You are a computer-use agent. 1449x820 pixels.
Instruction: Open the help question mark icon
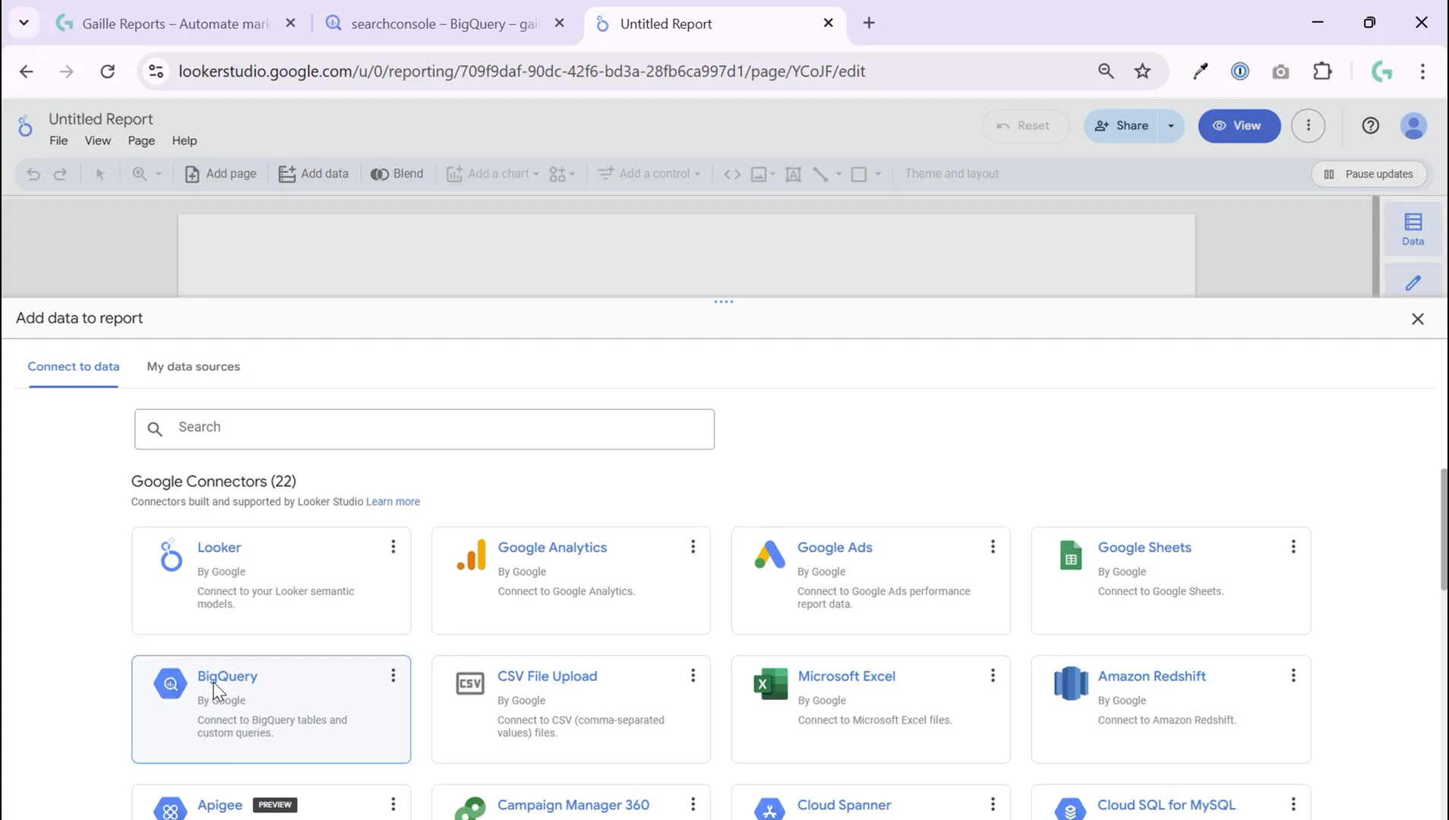click(1370, 126)
